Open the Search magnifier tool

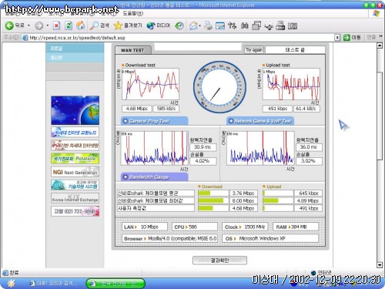[94, 25]
